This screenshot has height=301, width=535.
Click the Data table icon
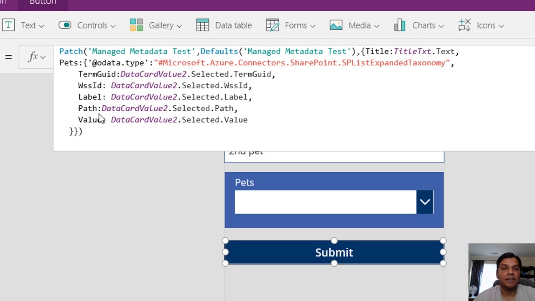click(202, 26)
